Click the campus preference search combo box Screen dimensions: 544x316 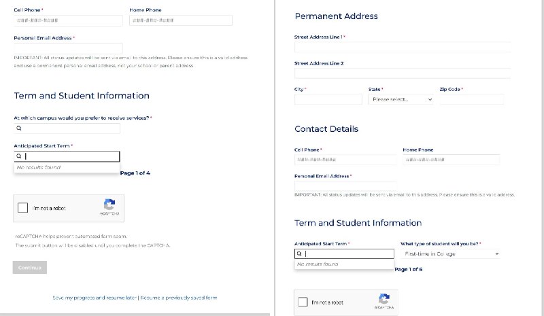[x=67, y=128]
